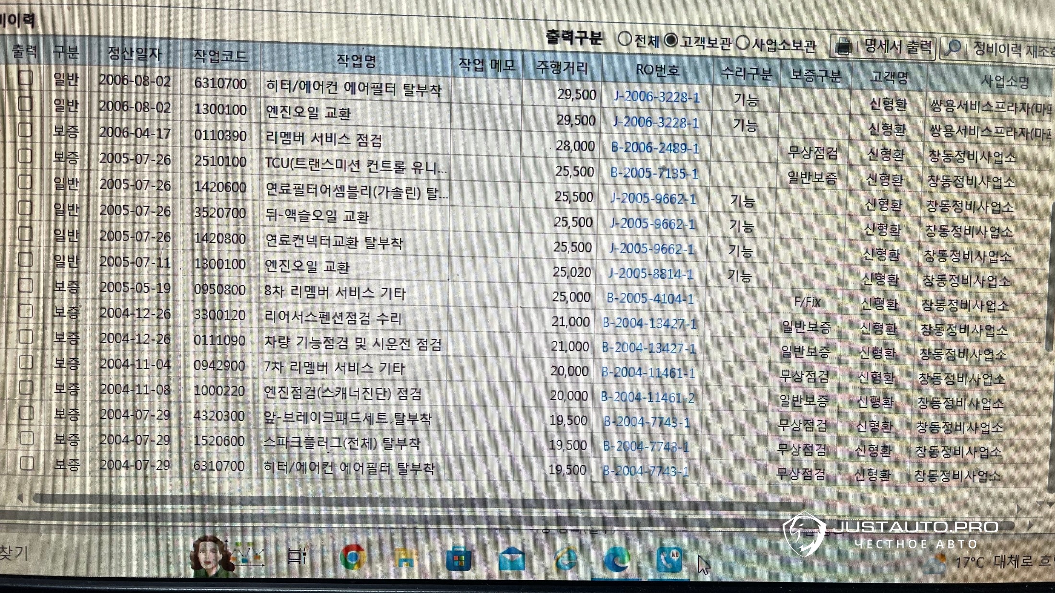The width and height of the screenshot is (1055, 593).
Task: Select the 전체 output radio button
Action: point(624,39)
